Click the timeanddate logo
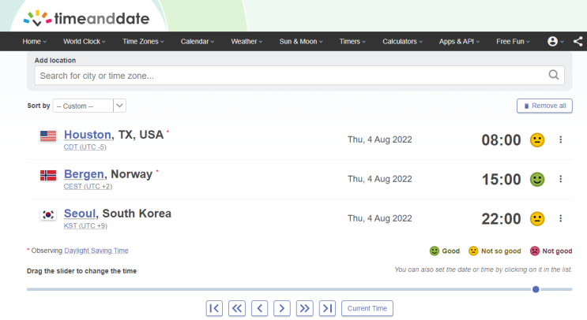 86,18
